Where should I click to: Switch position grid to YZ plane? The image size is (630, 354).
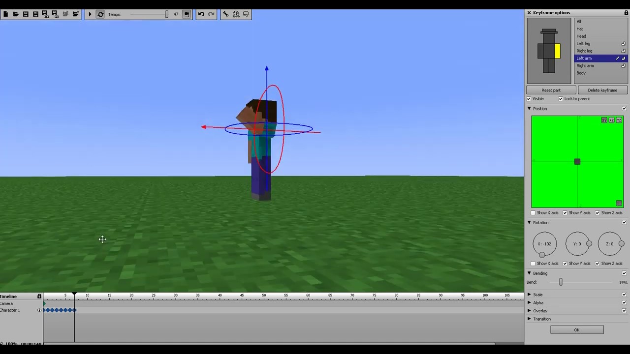[x=619, y=120]
